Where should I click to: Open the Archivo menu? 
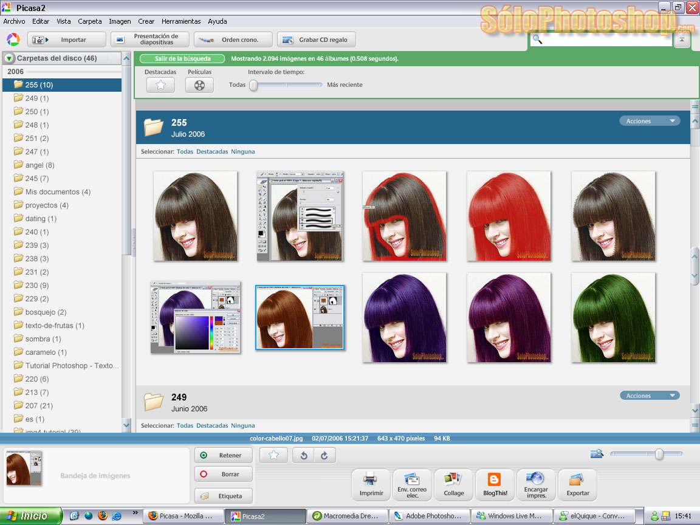pyautogui.click(x=15, y=21)
